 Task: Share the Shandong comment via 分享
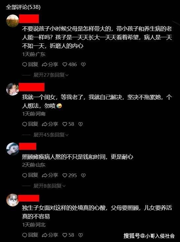click(50, 175)
